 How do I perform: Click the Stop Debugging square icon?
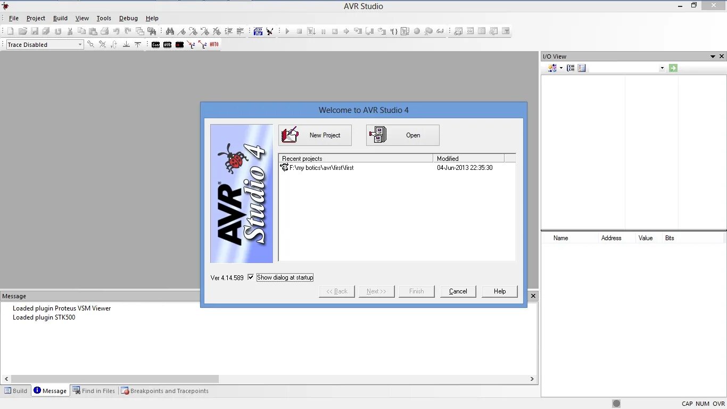click(299, 31)
